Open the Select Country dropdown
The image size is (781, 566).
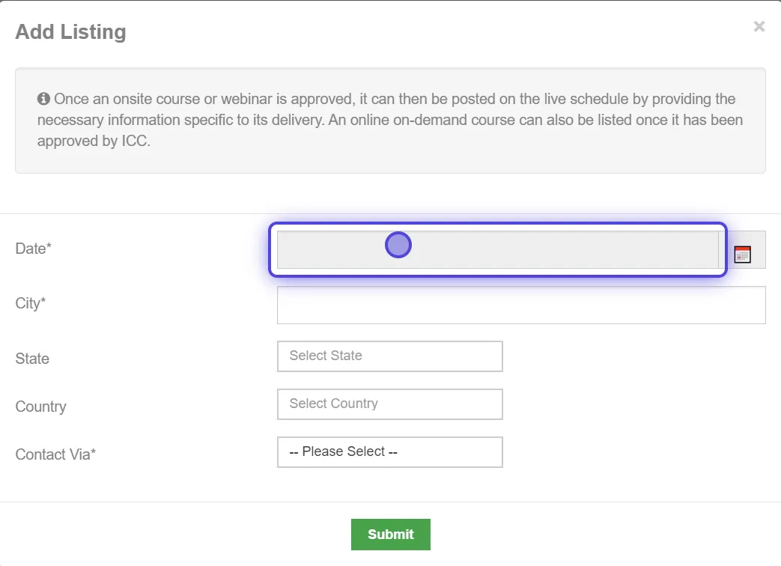(x=389, y=404)
